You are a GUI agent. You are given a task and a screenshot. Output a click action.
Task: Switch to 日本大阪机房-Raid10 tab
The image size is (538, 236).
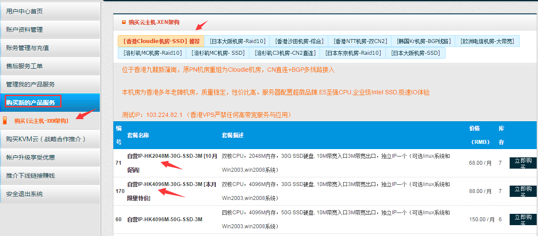click(x=237, y=41)
